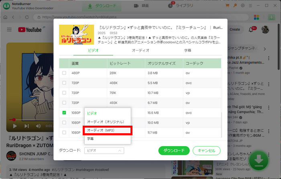281x179 pixels.
Task: Select the 字幕 tab in the dialog
Action: pos(187,51)
